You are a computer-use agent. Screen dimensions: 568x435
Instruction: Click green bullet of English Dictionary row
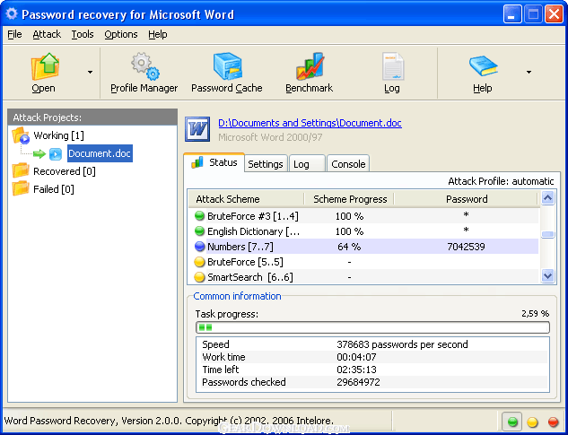click(x=199, y=231)
